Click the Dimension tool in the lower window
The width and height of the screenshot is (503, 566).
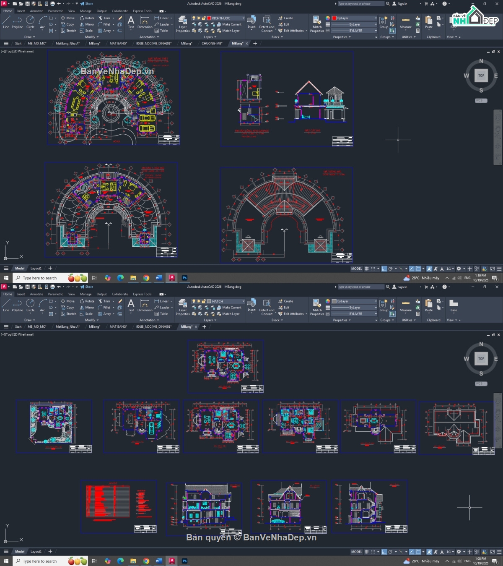click(145, 305)
